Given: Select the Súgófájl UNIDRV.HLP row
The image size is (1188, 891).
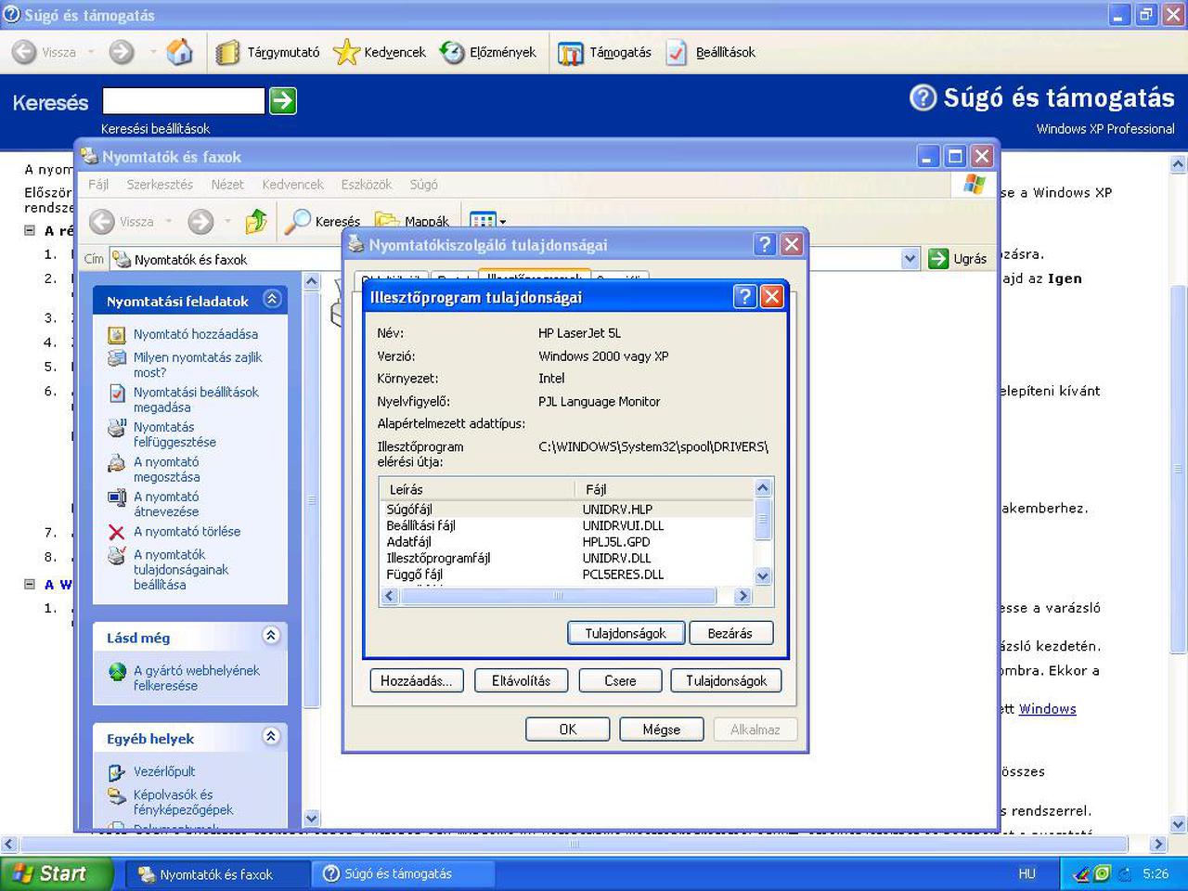Looking at the screenshot, I should point(567,510).
